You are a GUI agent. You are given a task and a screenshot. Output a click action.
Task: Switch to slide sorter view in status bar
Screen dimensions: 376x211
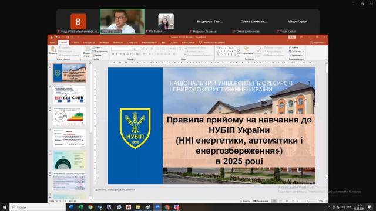[281, 201]
